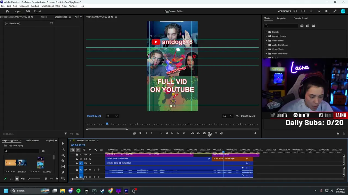Add a marker in the timeline header
The image size is (348, 195).
click(x=90, y=150)
